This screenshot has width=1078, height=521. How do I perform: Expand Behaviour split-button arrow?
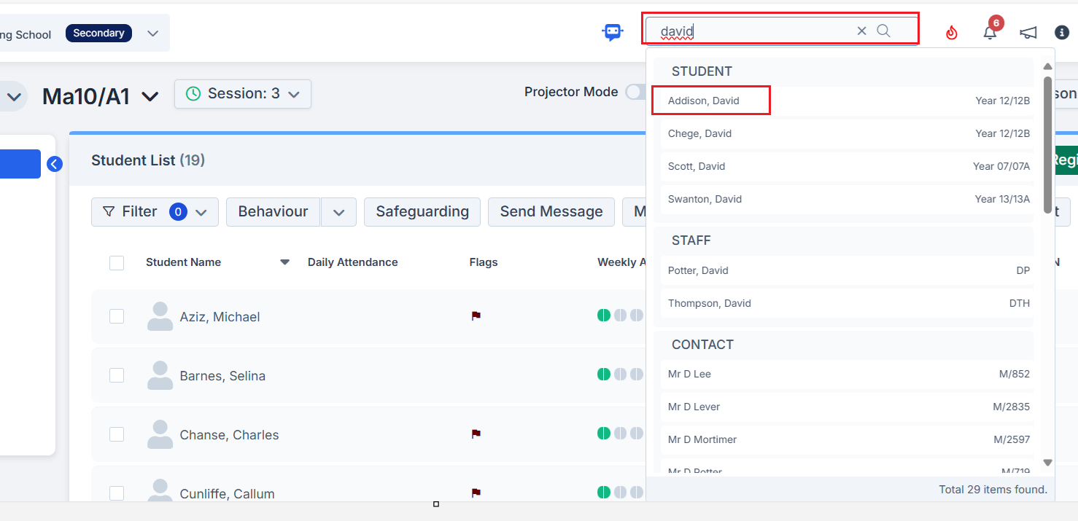338,212
